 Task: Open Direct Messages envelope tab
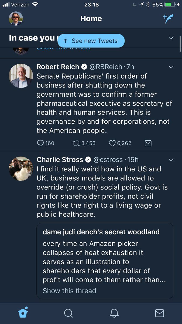pos(160,313)
